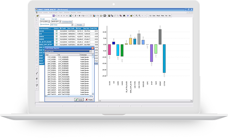This screenshot has height=139, width=228.
Task: Open the Görünüm menu
Action: point(67,13)
